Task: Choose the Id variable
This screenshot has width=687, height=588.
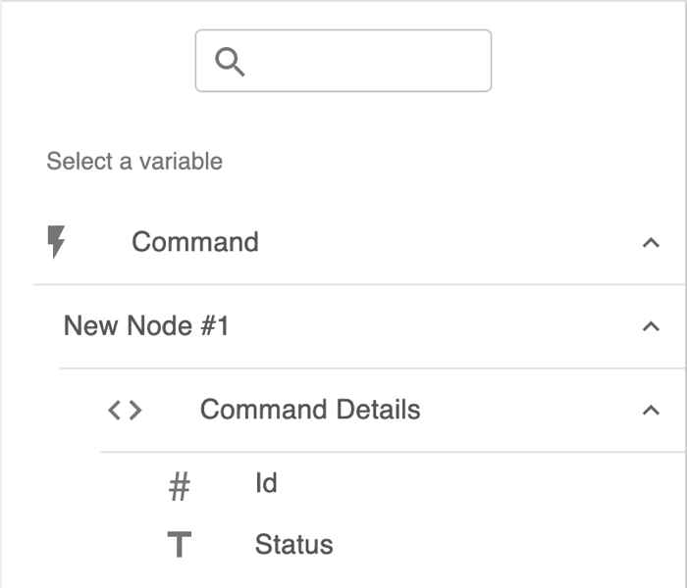Action: click(266, 483)
